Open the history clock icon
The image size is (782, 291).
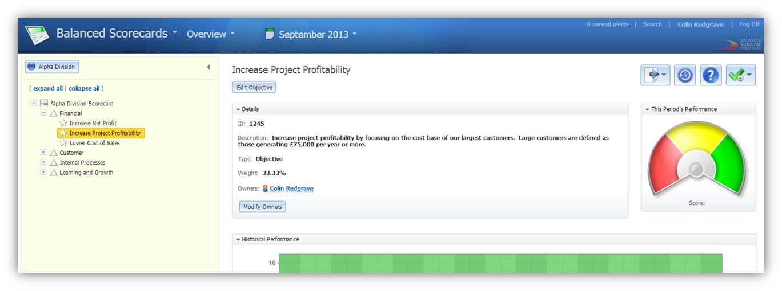(x=685, y=75)
